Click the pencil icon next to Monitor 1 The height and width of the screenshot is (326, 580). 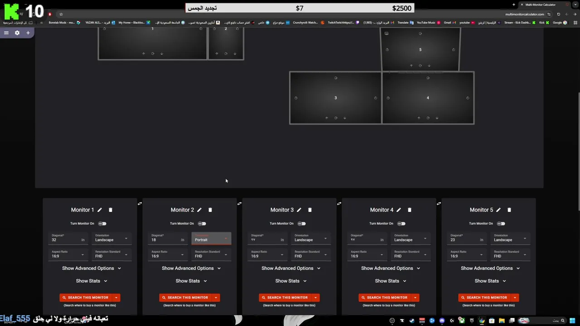[100, 210]
